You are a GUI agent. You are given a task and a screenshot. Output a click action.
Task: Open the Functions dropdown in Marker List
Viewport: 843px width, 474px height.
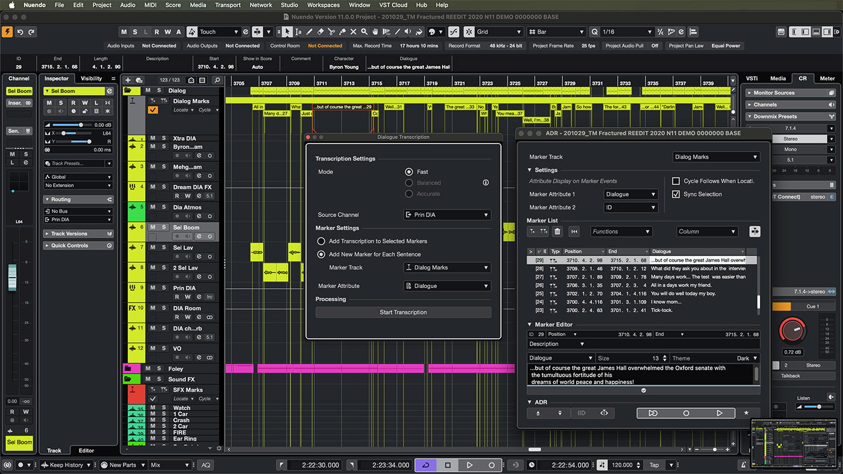(621, 232)
